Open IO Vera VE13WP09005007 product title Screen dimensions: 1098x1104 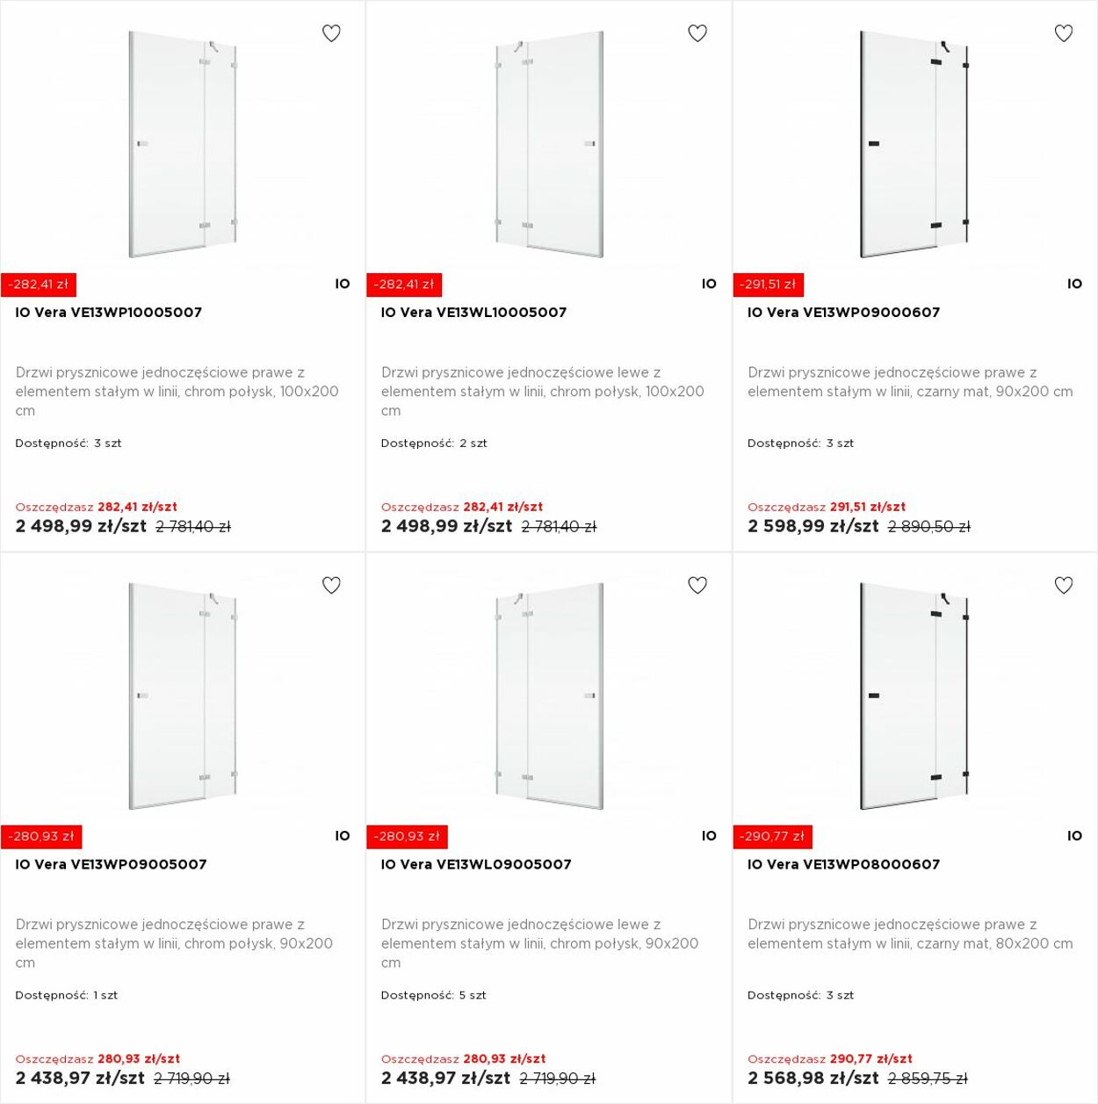tap(112, 864)
